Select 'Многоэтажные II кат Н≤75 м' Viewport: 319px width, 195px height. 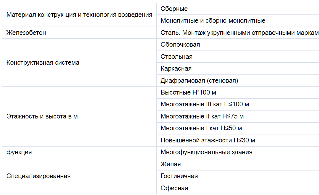point(238,116)
